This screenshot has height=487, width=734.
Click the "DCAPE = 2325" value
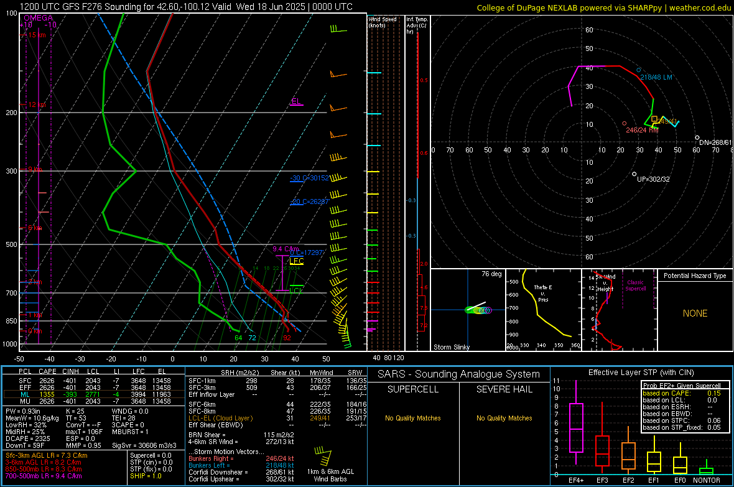(27, 438)
